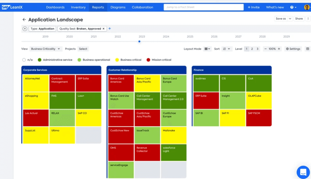Image resolution: width=311 pixels, height=179 pixels.
Task: Open the help question mark menu
Action: pyautogui.click(x=293, y=7)
